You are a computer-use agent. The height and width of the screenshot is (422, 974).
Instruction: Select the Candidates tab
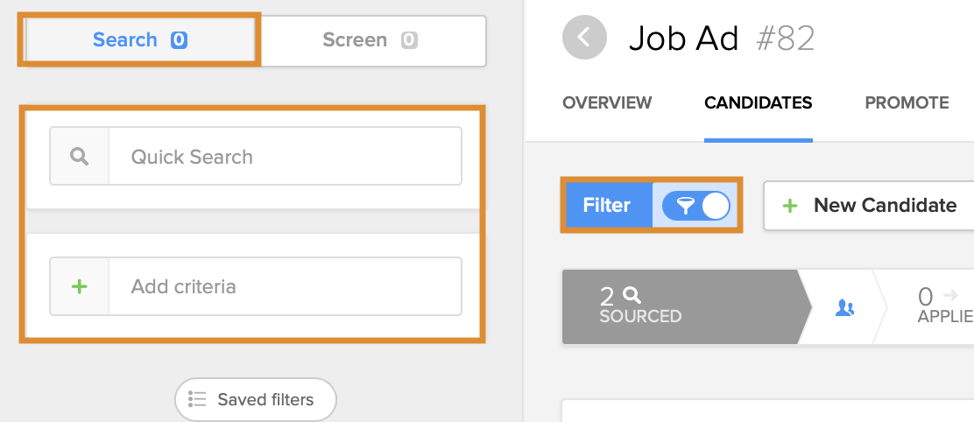[x=758, y=102]
